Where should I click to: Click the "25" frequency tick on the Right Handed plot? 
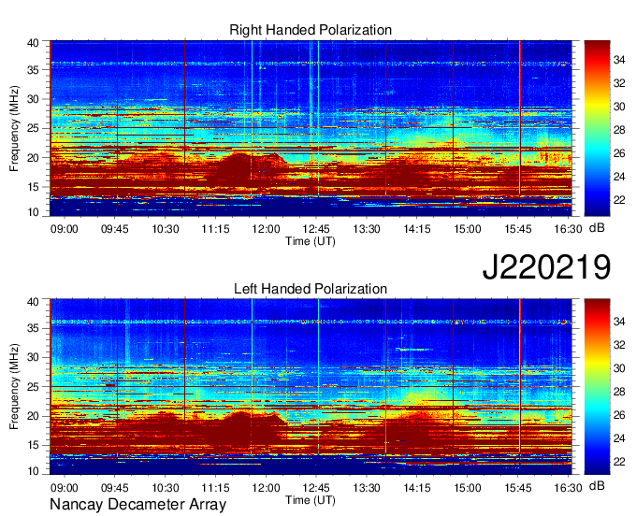click(33, 128)
